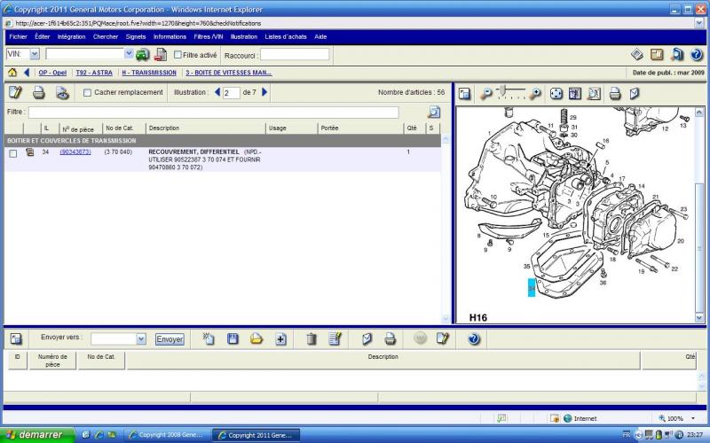Open help via blue question mark top-right
710x443 pixels.
[x=697, y=55]
